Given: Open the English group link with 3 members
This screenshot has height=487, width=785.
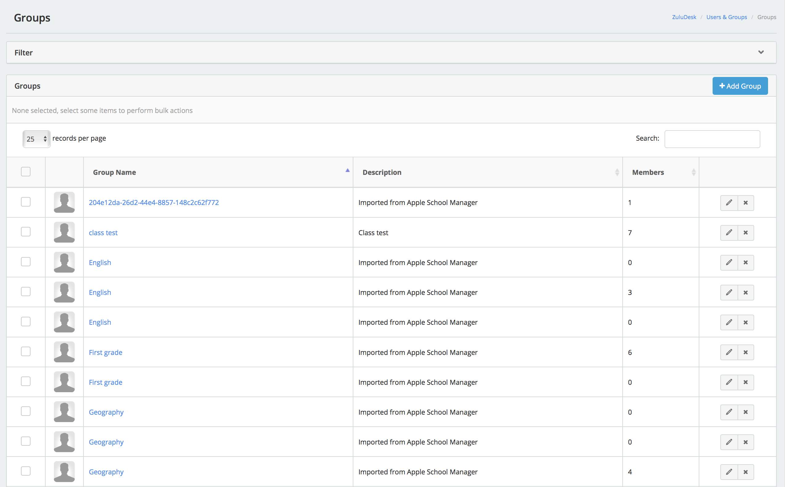Looking at the screenshot, I should (x=100, y=292).
